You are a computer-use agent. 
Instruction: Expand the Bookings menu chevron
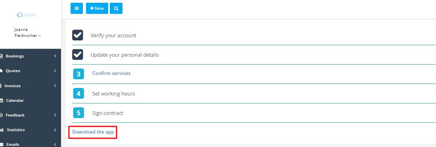pyautogui.click(x=55, y=56)
